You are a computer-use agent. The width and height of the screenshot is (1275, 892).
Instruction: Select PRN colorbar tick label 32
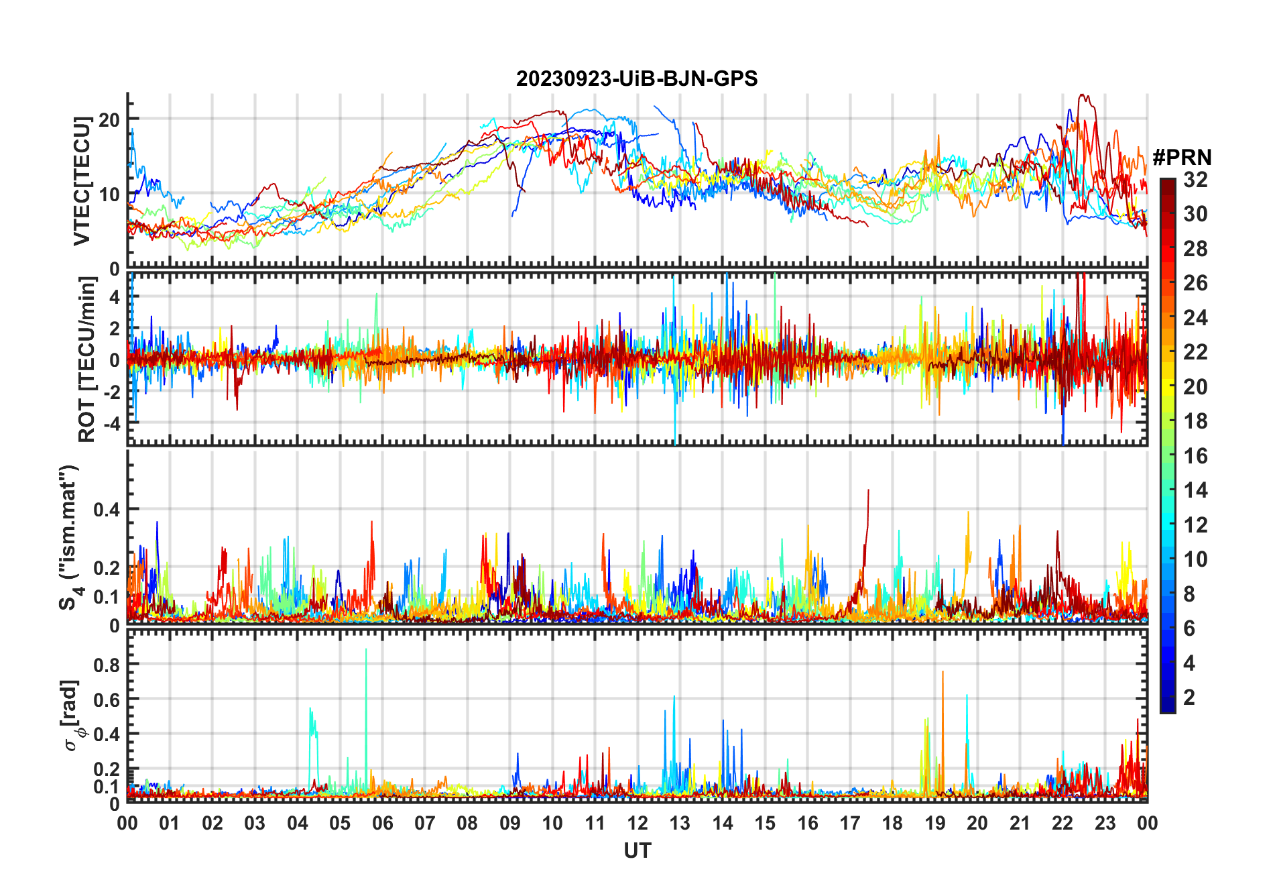(1195, 180)
